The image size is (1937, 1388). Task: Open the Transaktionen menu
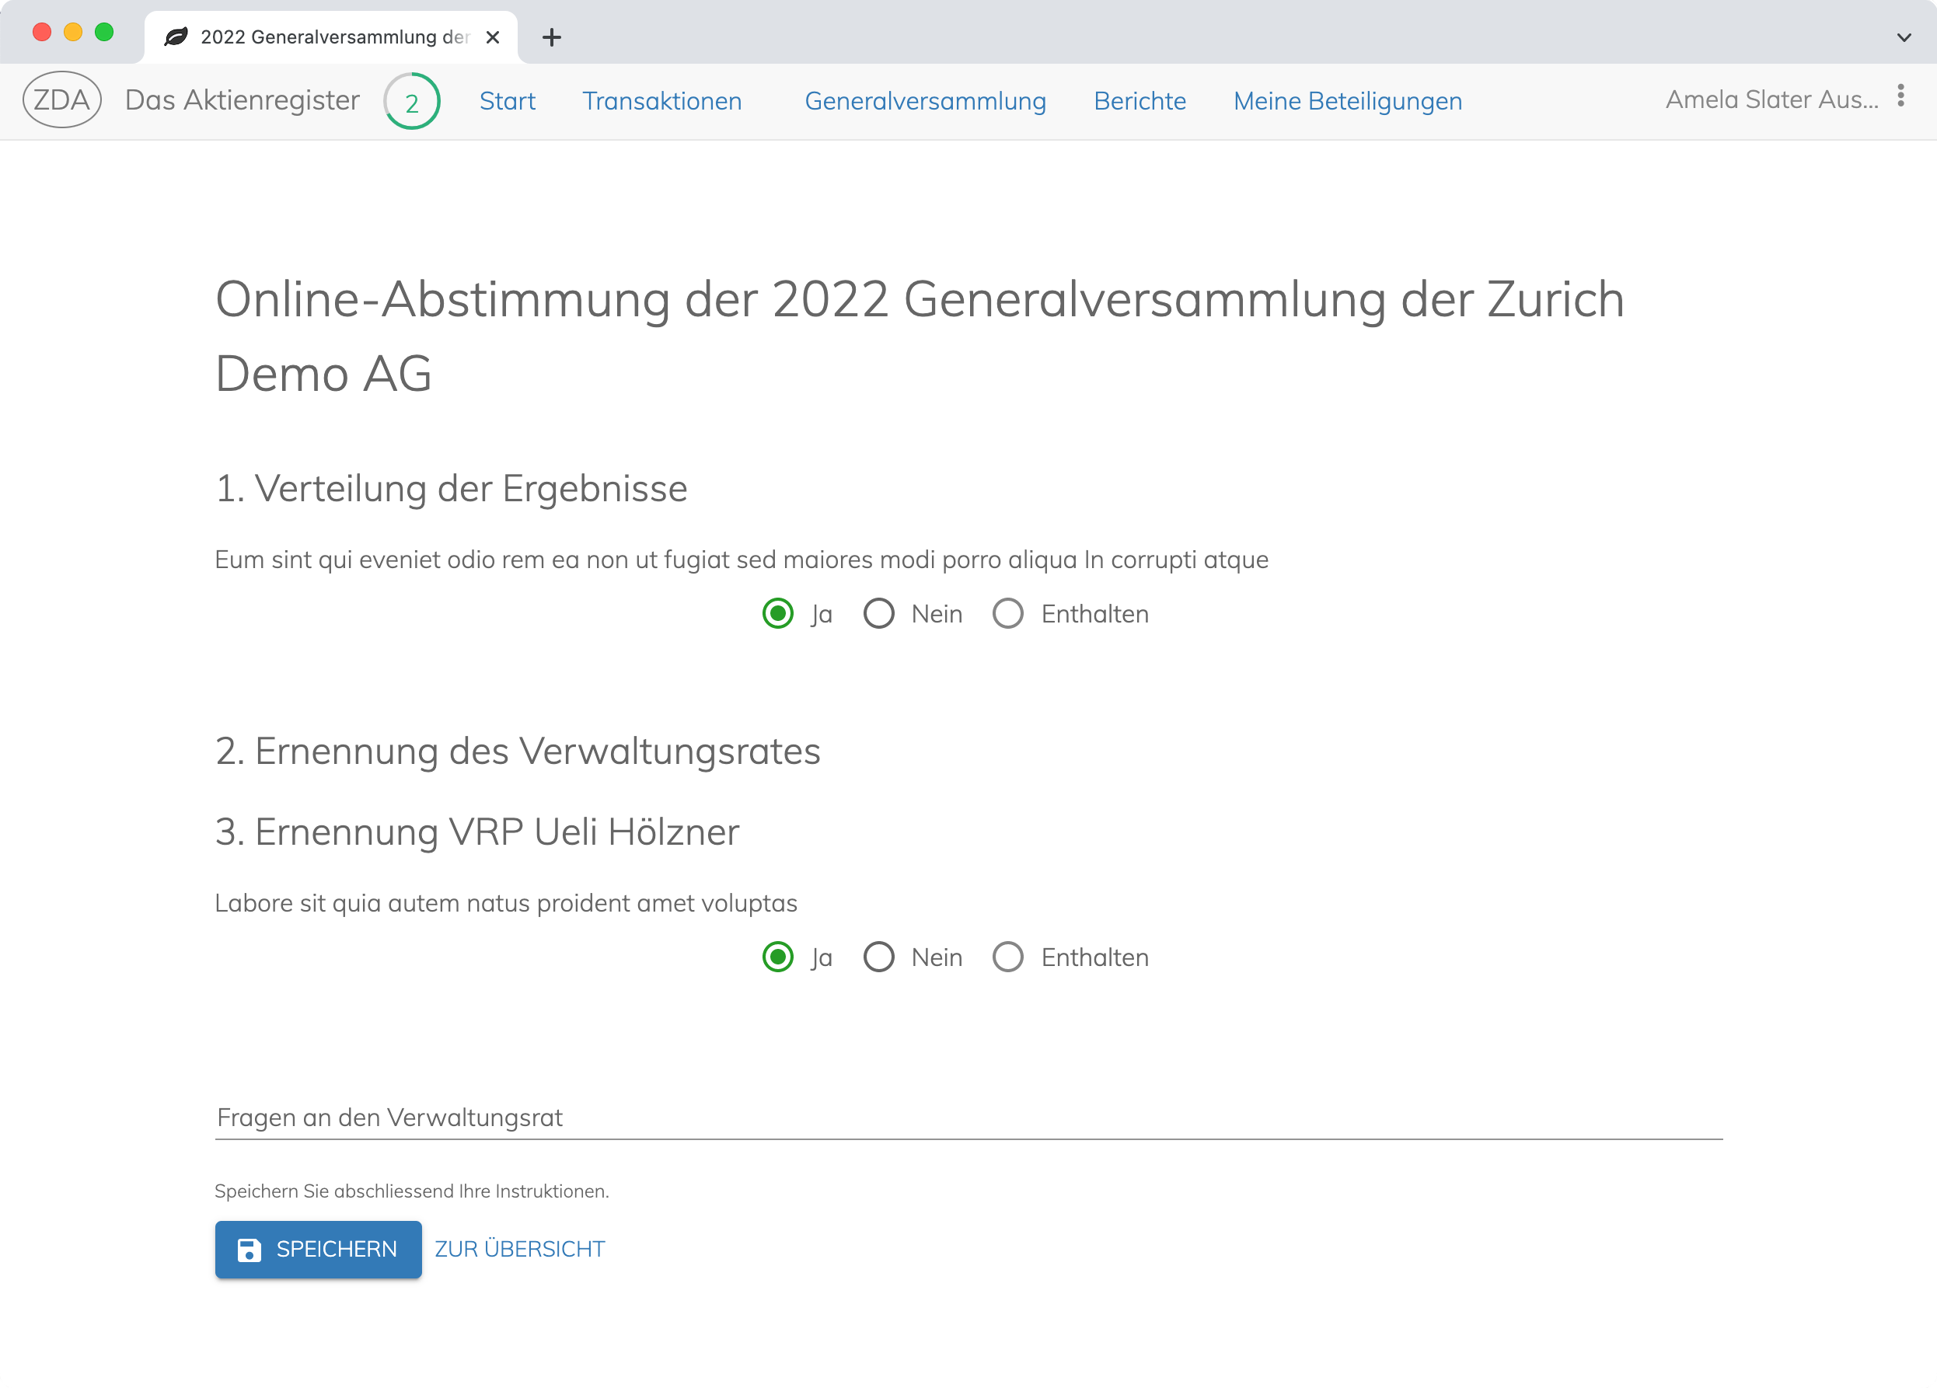[x=662, y=101]
